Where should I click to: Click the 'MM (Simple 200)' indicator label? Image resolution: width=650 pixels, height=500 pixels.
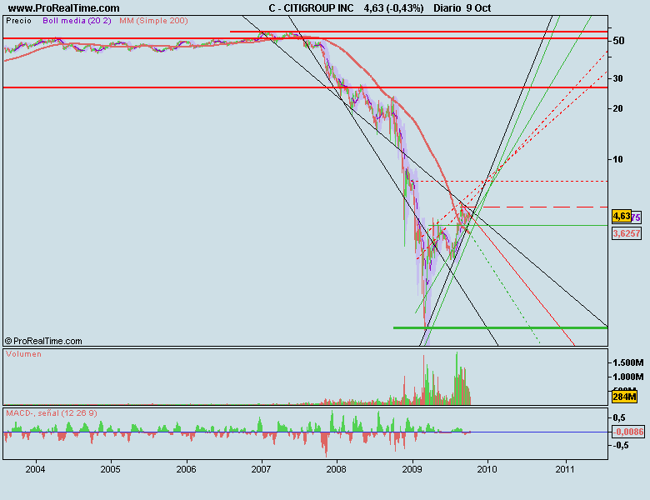[x=154, y=21]
